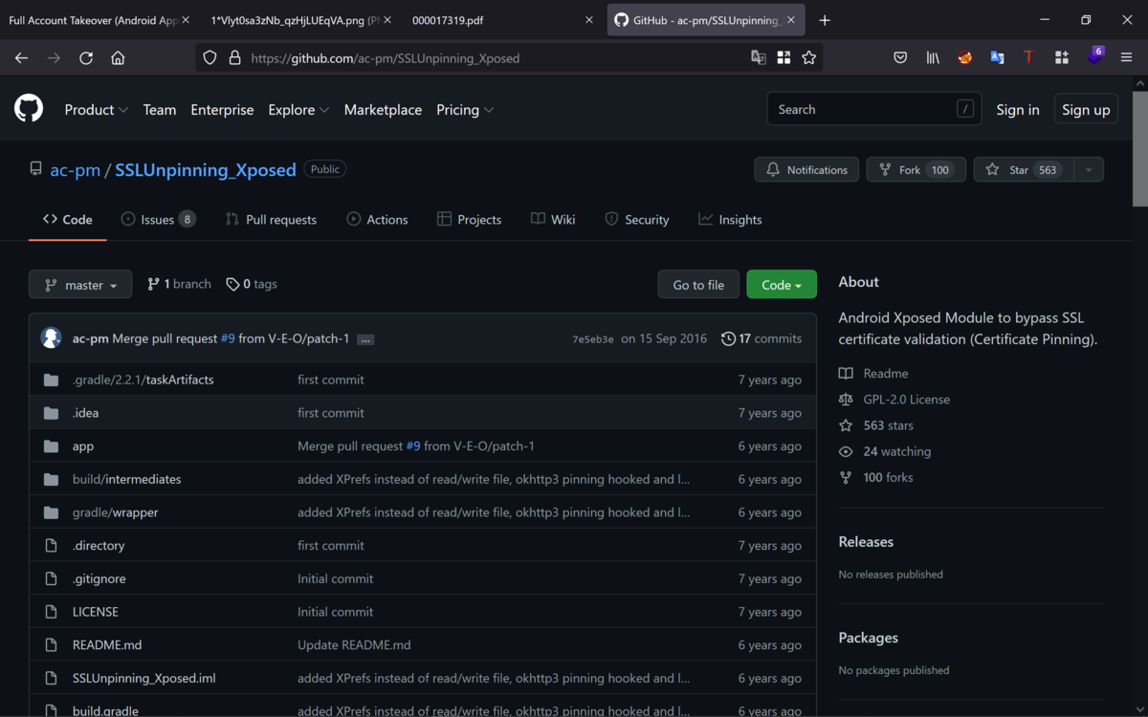Click the Go to file button
Viewport: 1148px width, 717px height.
(698, 285)
